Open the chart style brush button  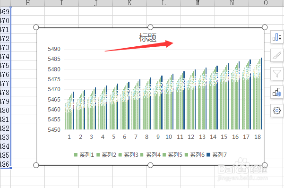click(277, 55)
